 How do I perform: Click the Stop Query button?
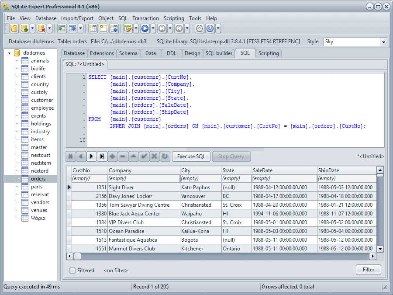[x=231, y=156]
